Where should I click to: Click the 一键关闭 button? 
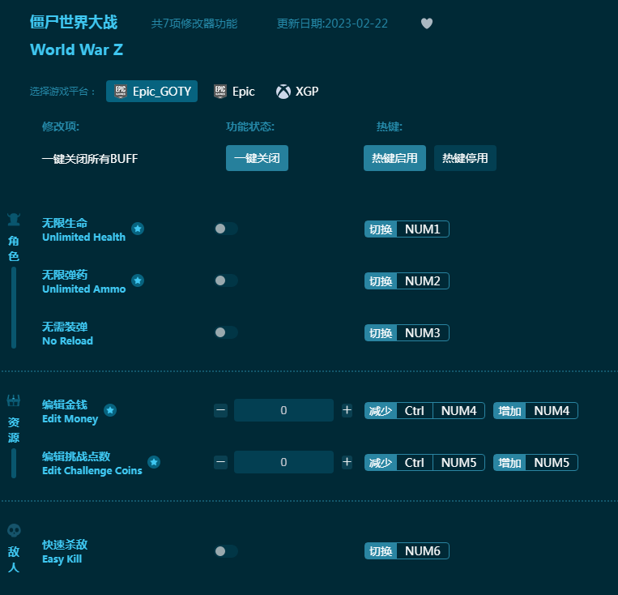257,158
